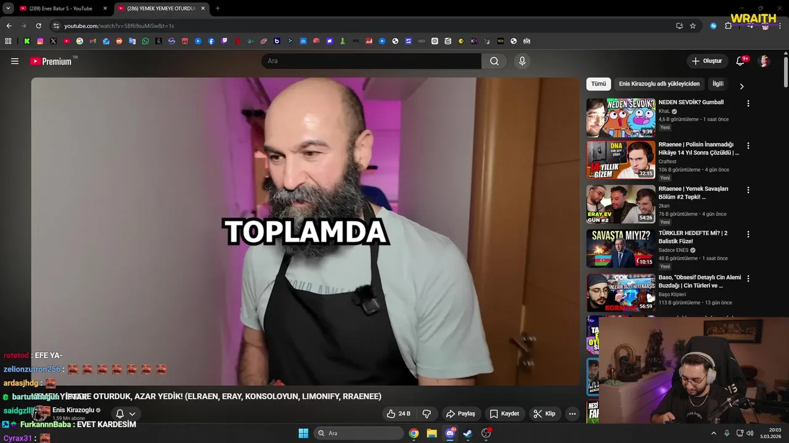Open the Gmail bookmark

pyautogui.click(x=93, y=41)
